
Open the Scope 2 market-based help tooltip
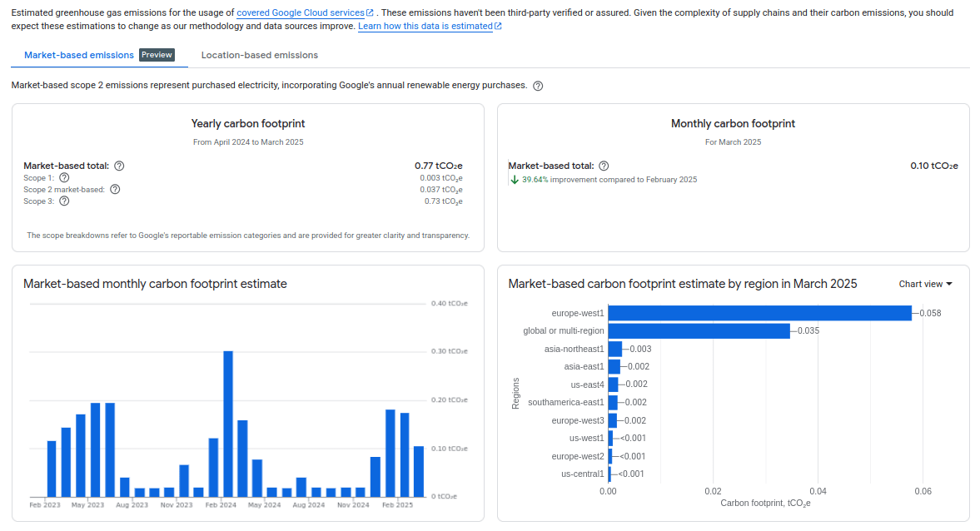pyautogui.click(x=115, y=189)
